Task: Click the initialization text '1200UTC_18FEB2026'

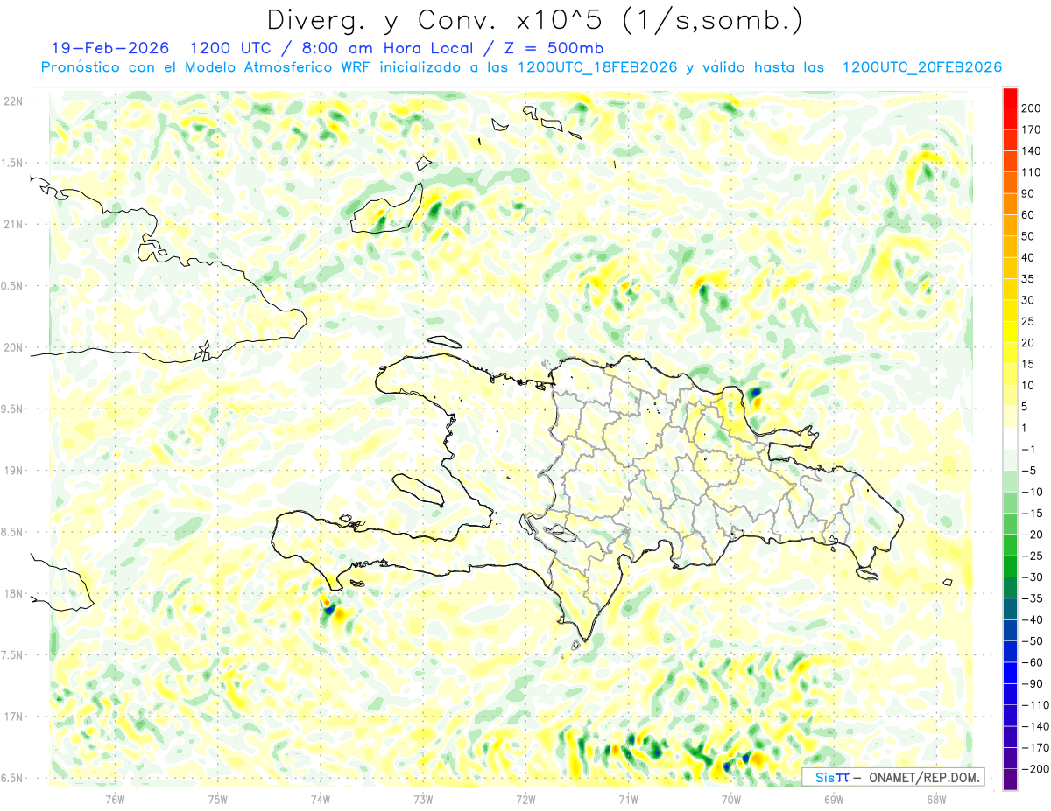Action: (597, 67)
